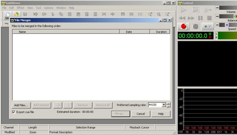Image resolution: width=237 pixels, height=135 pixels.
Task: Sort the list by Date column header
Action: pyautogui.click(x=129, y=32)
